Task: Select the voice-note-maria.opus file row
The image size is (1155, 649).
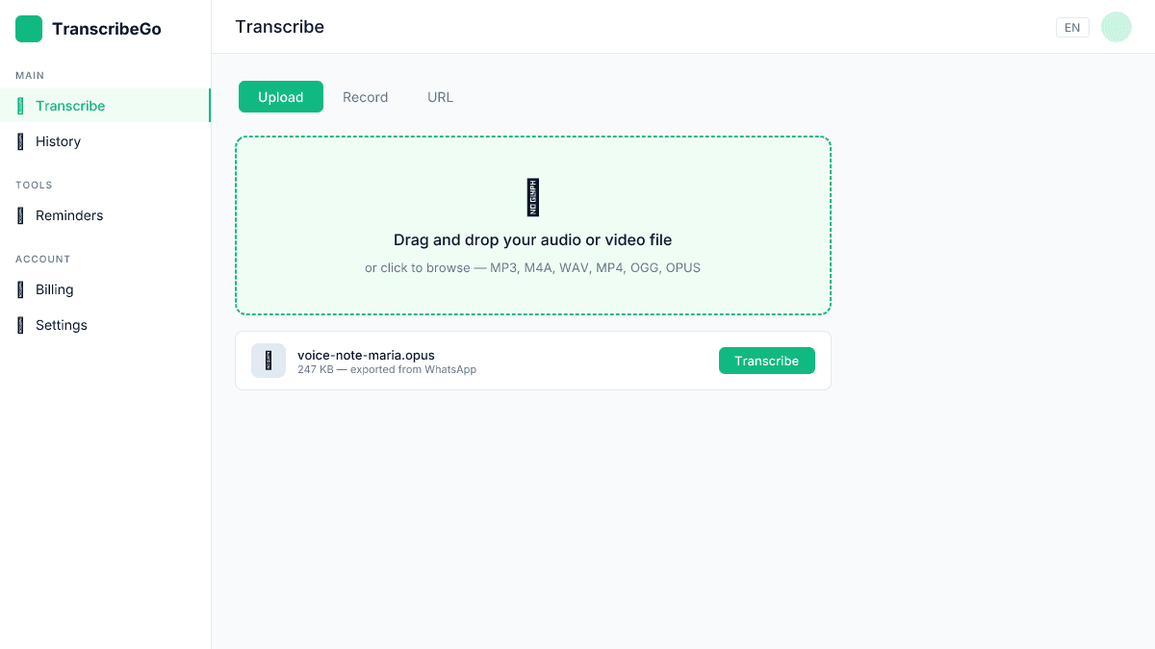Action: [x=532, y=361]
